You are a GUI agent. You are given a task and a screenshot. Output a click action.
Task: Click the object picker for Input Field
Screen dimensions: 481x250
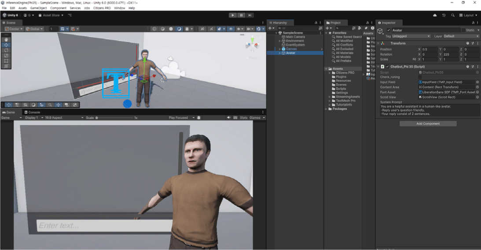(x=477, y=82)
